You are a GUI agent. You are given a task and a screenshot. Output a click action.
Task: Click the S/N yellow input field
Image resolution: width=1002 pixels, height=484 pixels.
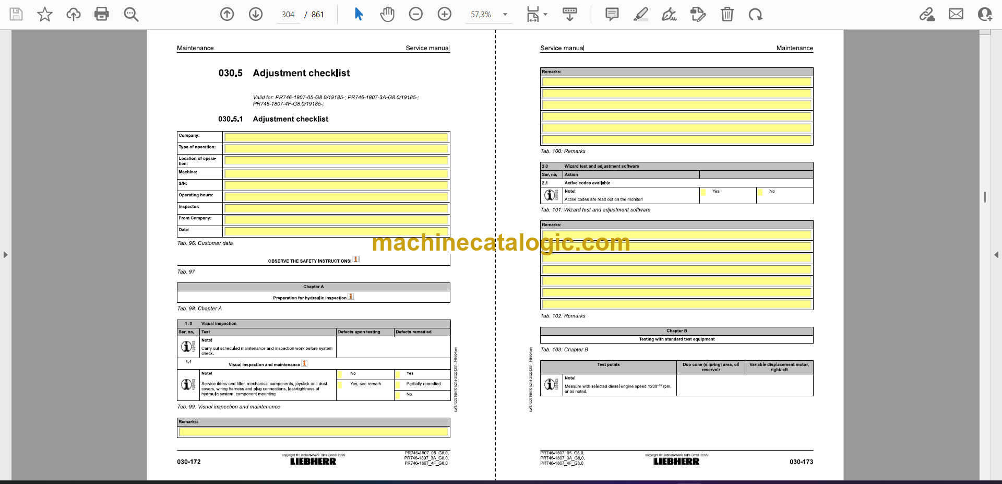[x=336, y=185]
